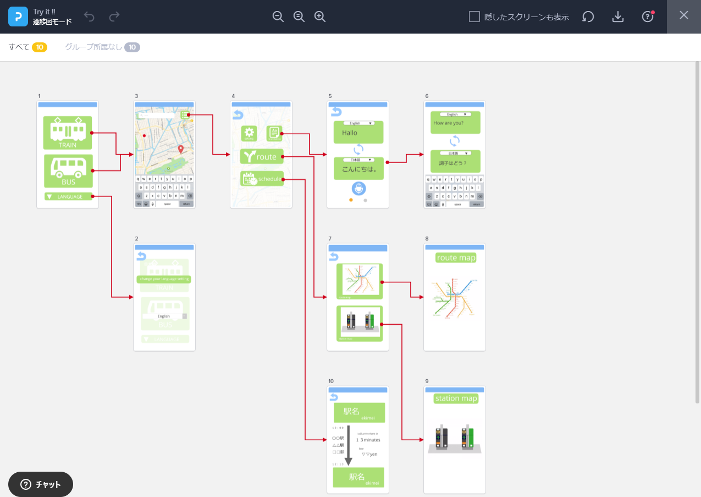The width and height of the screenshot is (701, 497).
Task: Open the チャット button
Action: pyautogui.click(x=41, y=484)
